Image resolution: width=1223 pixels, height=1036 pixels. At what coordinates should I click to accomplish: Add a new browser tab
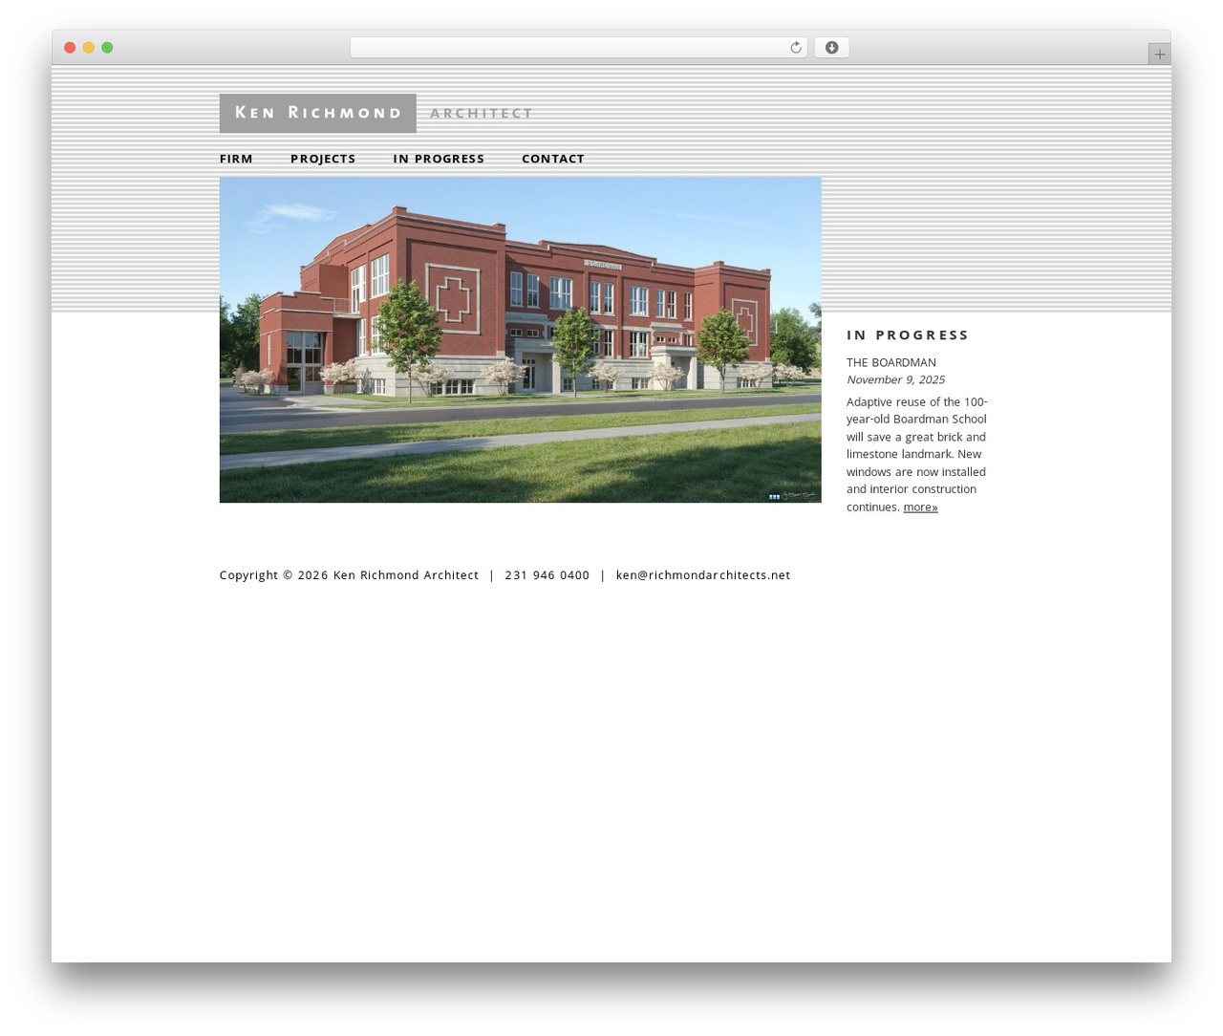click(1159, 54)
